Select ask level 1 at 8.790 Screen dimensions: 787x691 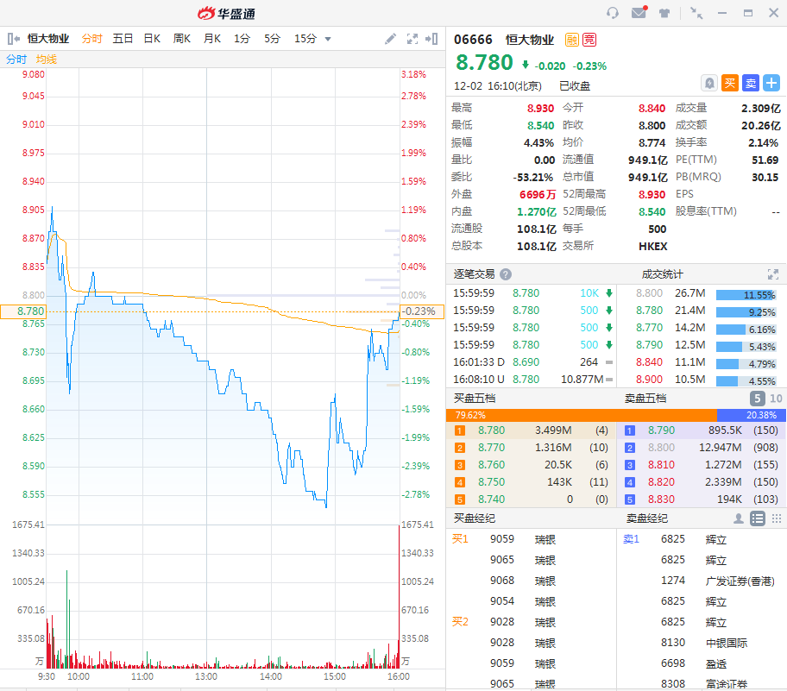(x=702, y=430)
